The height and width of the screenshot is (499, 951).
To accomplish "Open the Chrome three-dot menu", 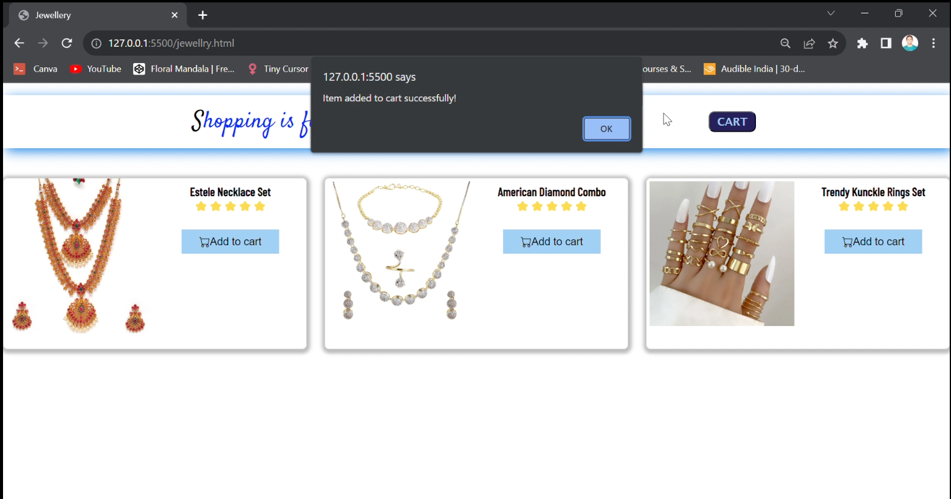I will point(934,43).
